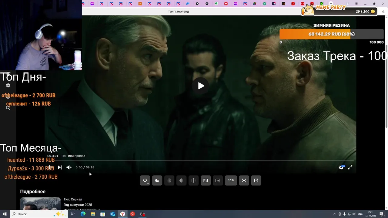Screen dimensions: 388x218
Task: Switch the ENG input language
Action: click(x=360, y=214)
